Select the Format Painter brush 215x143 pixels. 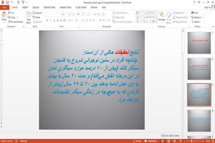click(15, 22)
